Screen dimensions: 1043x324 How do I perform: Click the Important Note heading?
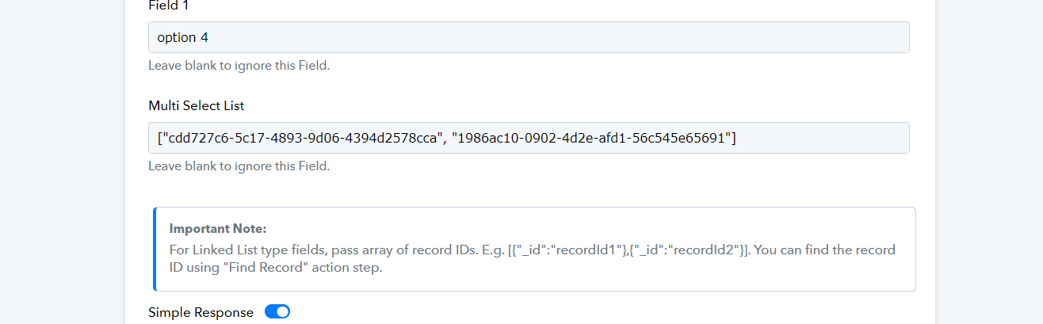point(218,229)
